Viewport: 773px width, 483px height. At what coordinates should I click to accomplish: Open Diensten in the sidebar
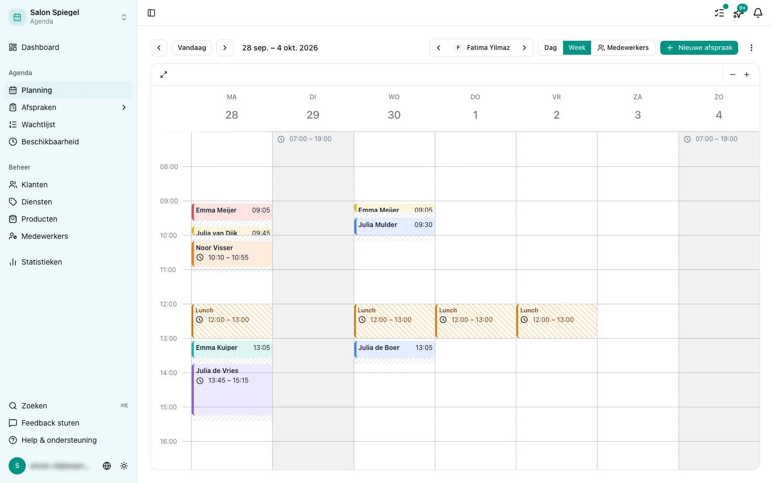(68, 202)
